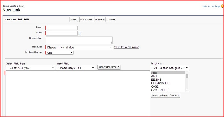224x117 pixels.
Task: Open the Insert Operator menu
Action: (x=109, y=67)
